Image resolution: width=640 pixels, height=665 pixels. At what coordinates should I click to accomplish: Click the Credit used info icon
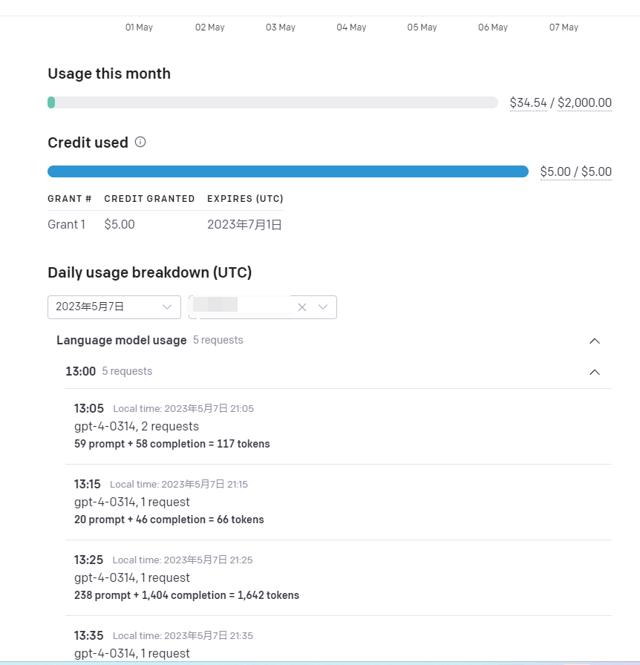pos(140,142)
